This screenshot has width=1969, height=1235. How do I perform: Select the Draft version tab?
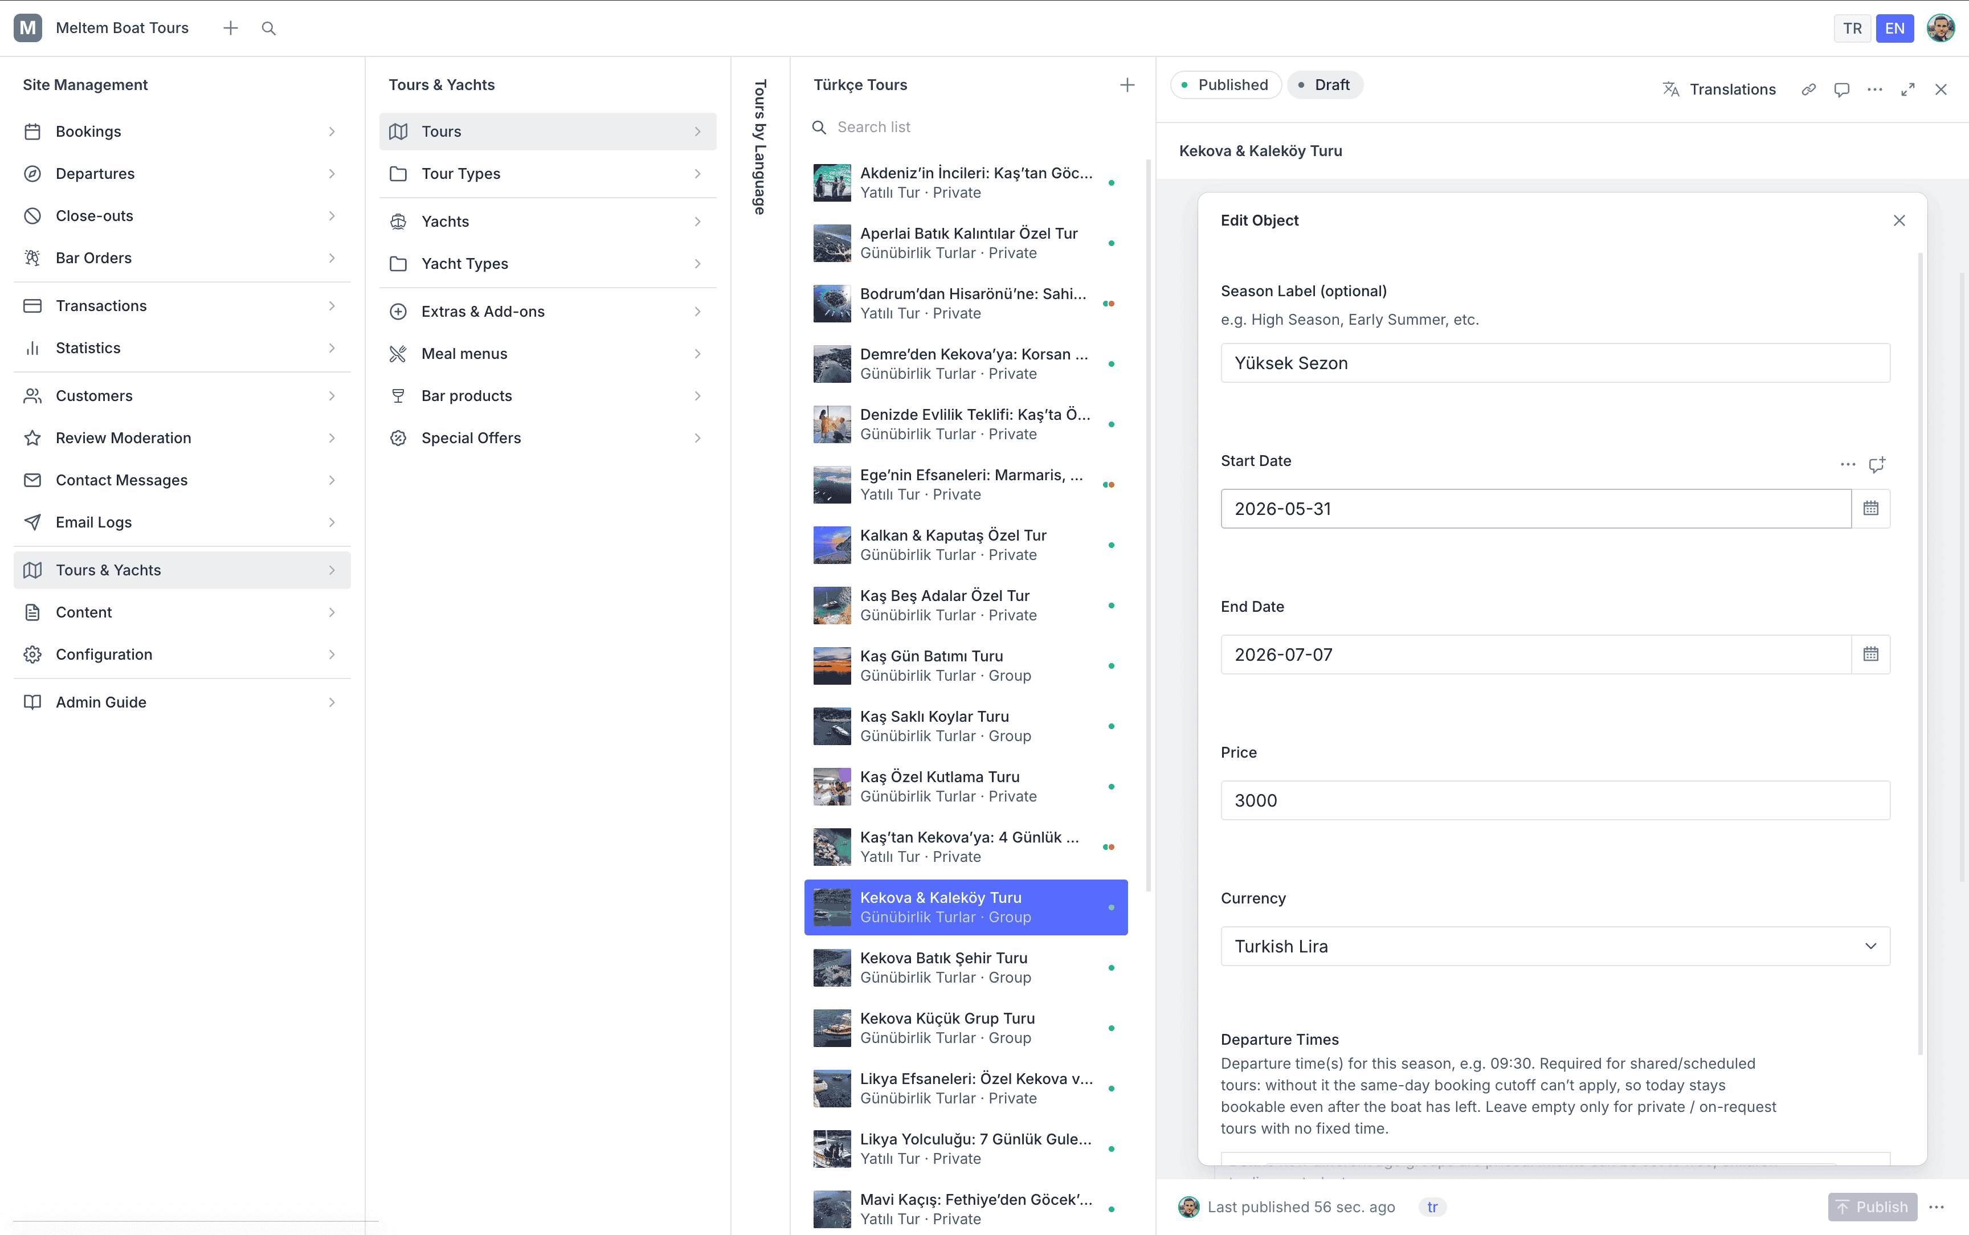[1324, 85]
